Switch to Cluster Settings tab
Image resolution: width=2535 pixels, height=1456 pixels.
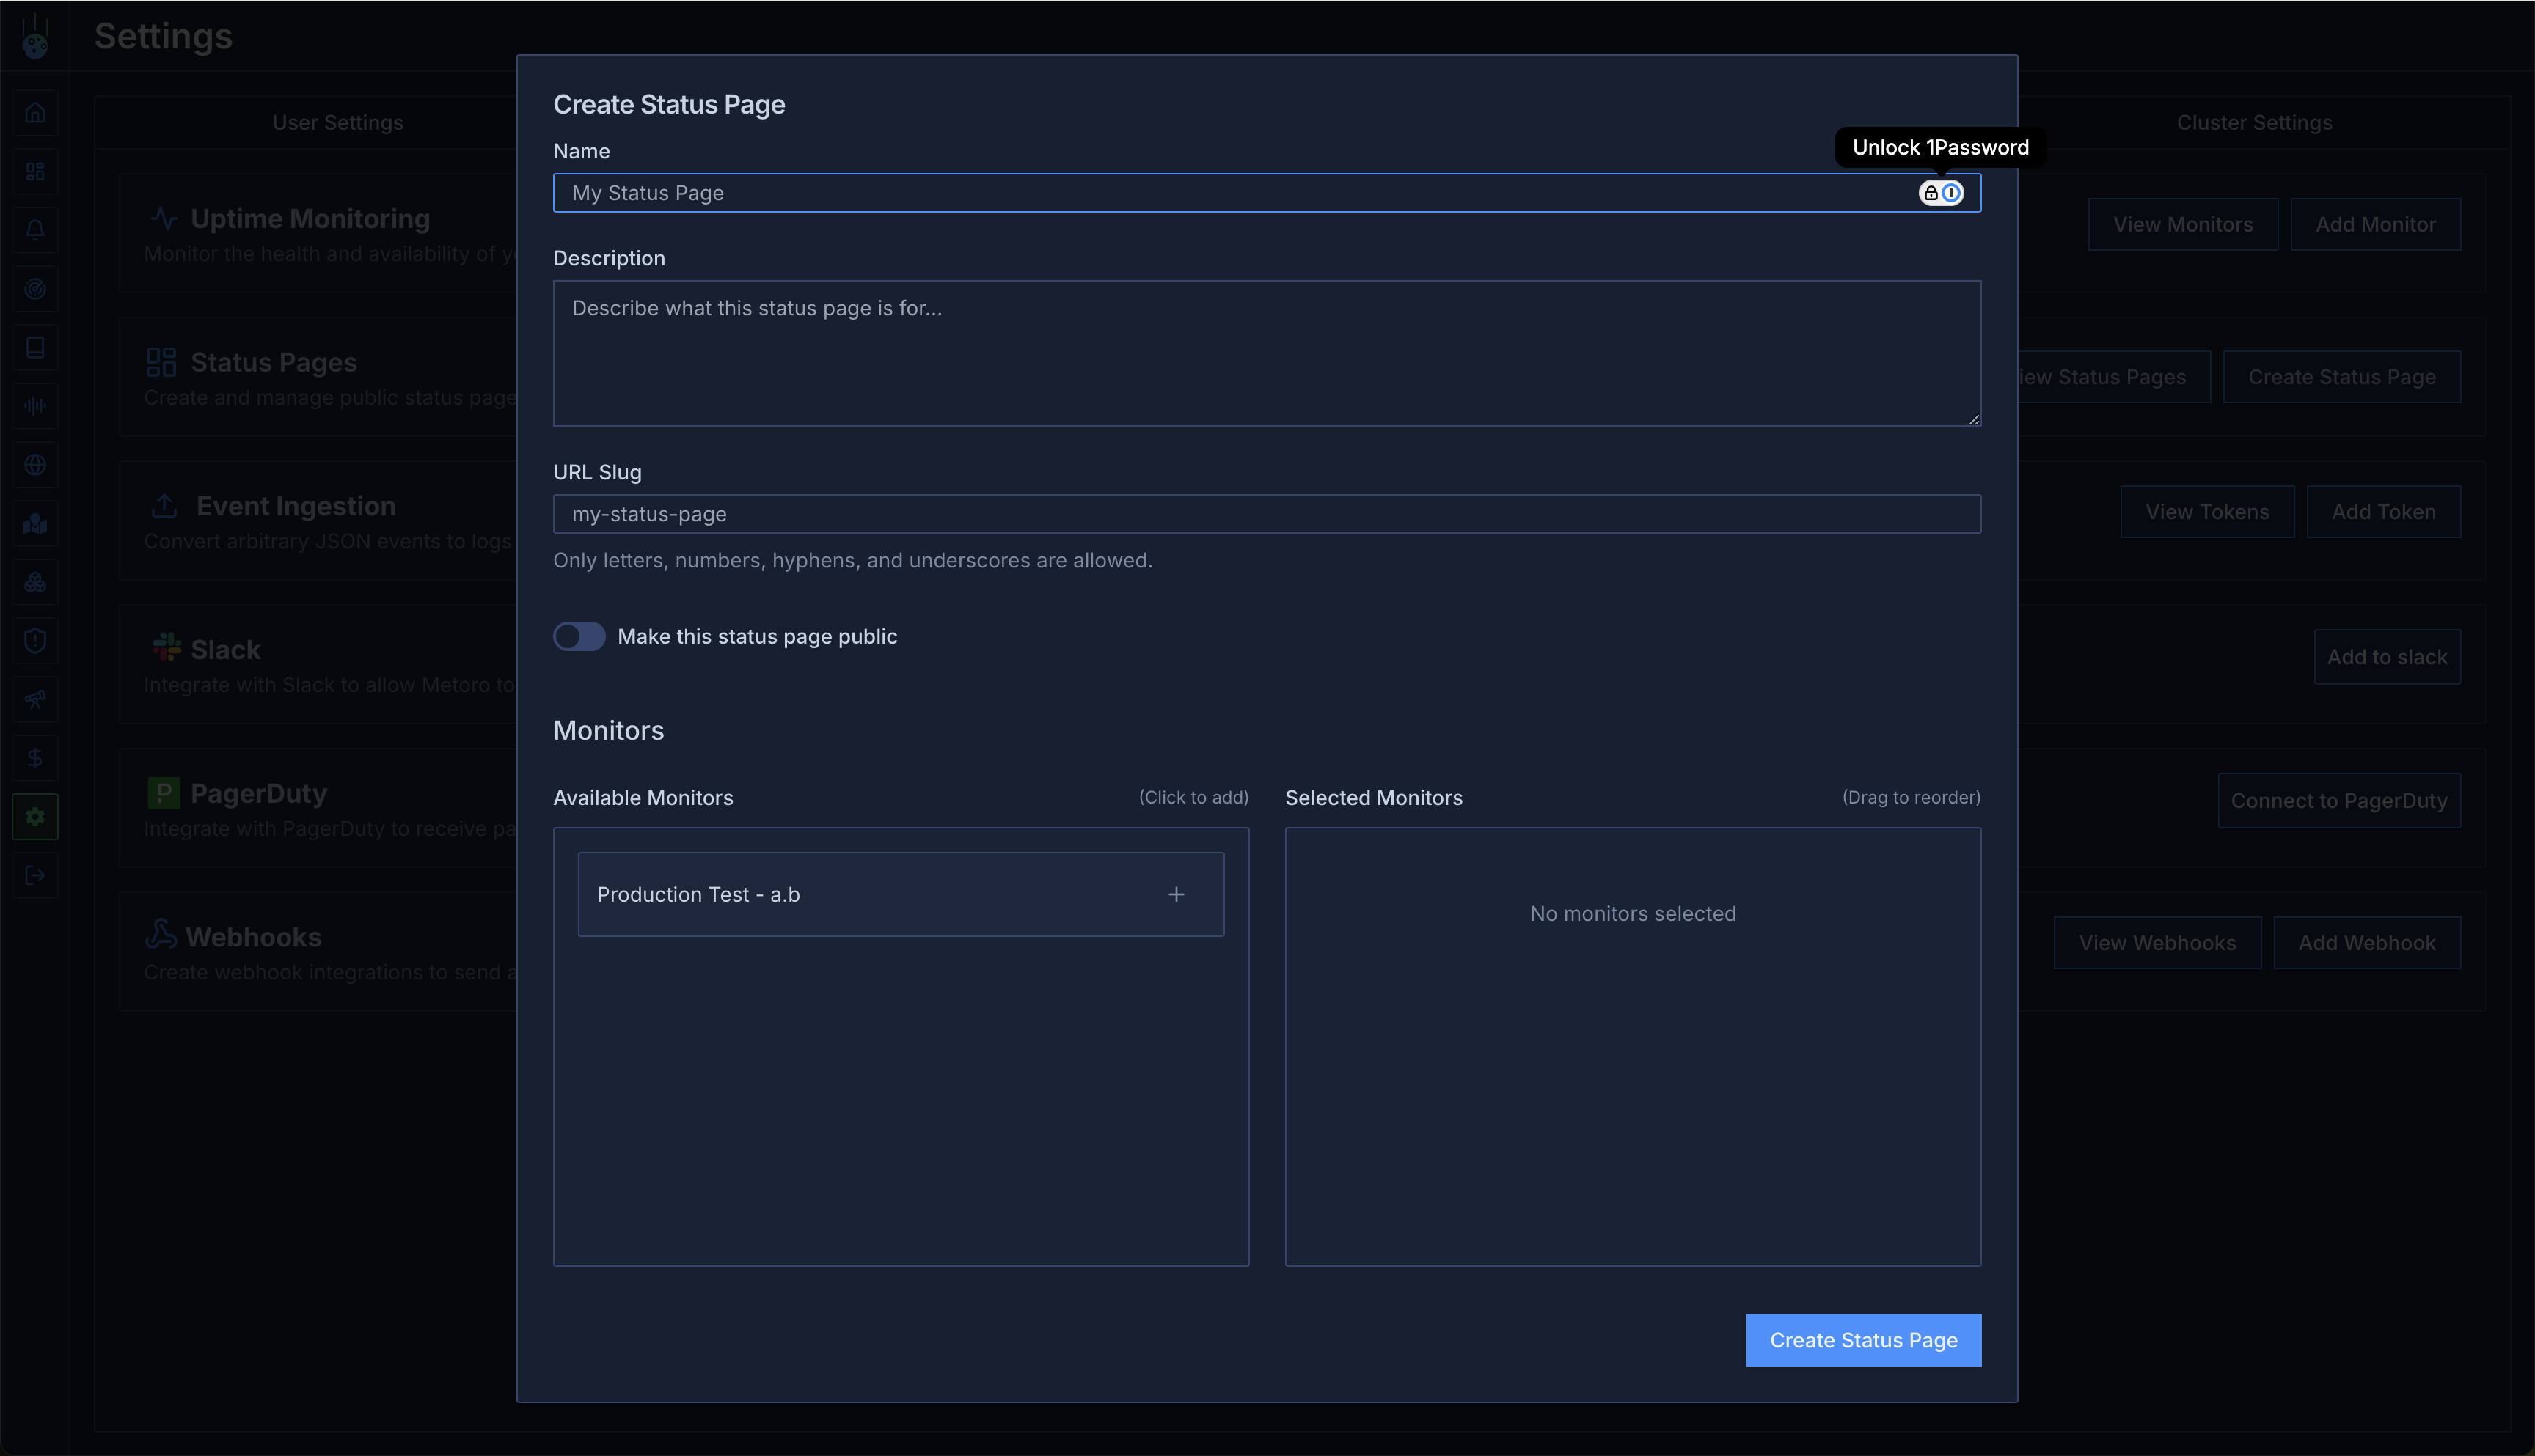click(2254, 122)
